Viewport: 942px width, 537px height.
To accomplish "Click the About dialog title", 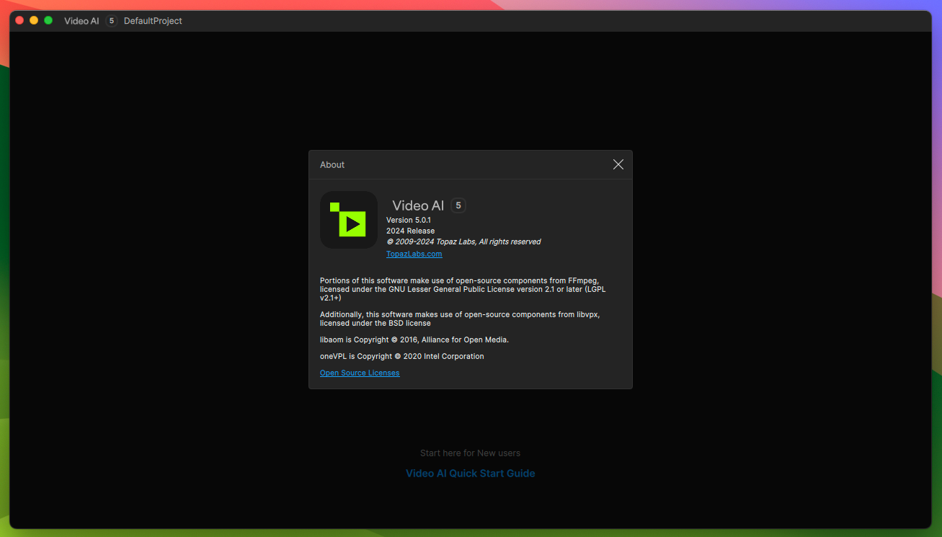I will (x=332, y=164).
